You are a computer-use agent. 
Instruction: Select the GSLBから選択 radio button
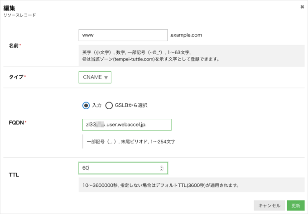tap(109, 105)
